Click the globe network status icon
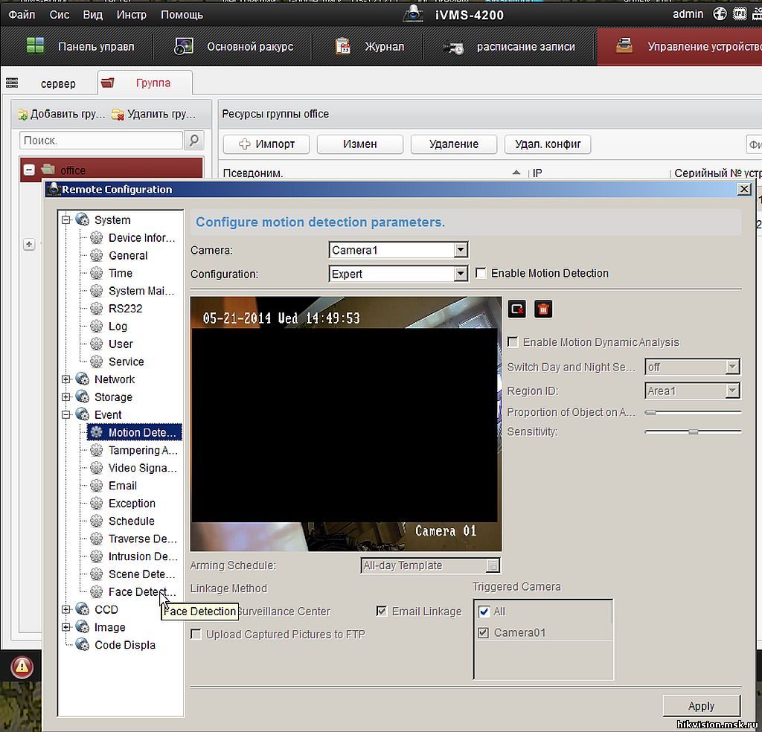Image resolution: width=762 pixels, height=732 pixels. pos(720,13)
